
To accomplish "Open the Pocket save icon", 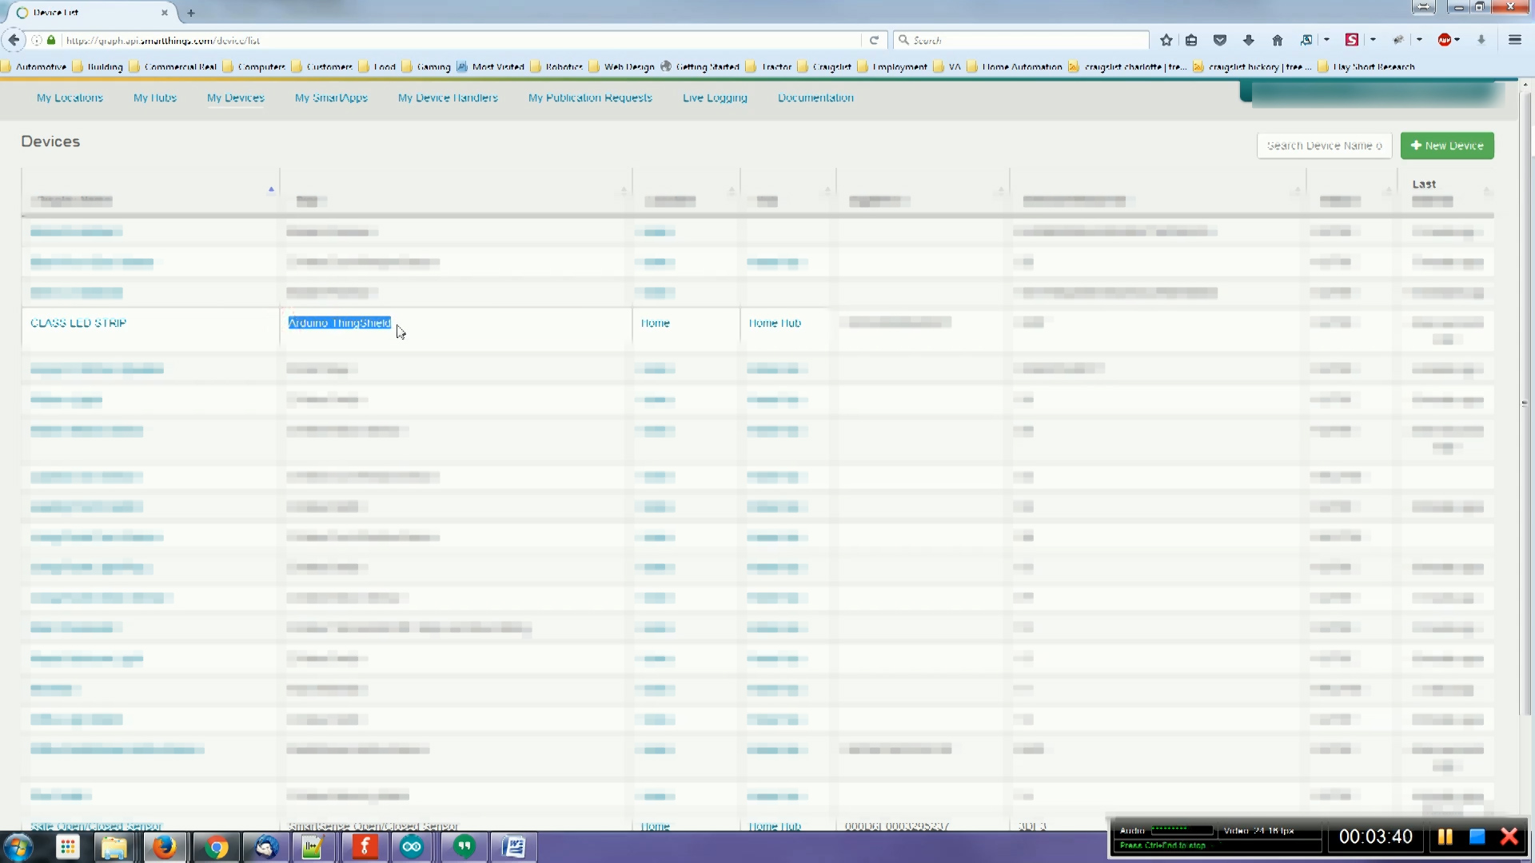I will 1220,39.
